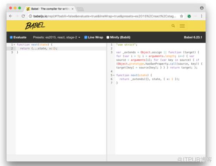Click the Babel logo
Screen dimensions: 216x166
[35, 26]
